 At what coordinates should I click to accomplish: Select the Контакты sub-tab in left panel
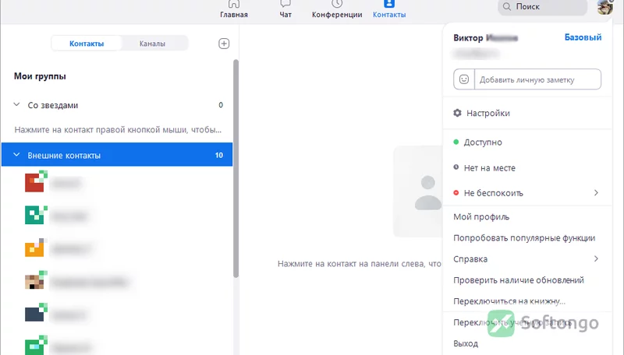click(x=87, y=44)
